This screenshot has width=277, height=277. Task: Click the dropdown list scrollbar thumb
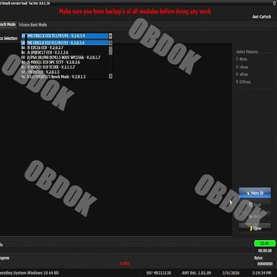coord(111,50)
